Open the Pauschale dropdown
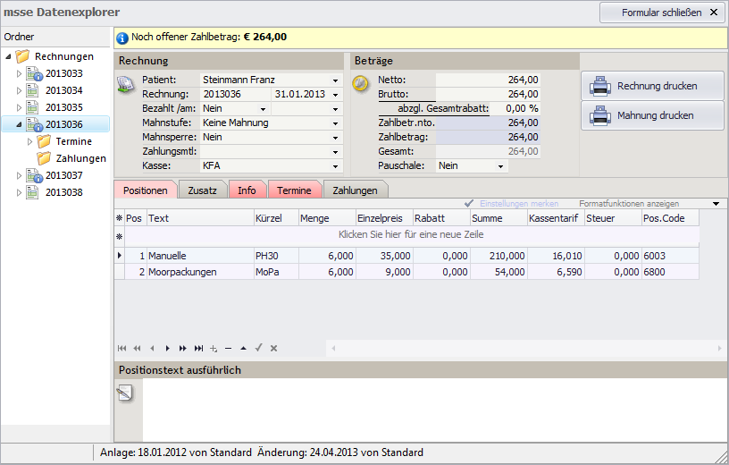 point(500,166)
